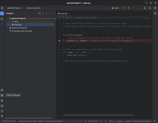Open the 1:1 line column indicator
Viewport: 158px width, 123px height.
(x=101, y=121)
